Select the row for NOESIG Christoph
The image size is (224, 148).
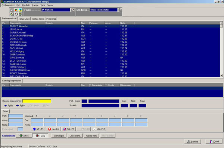111,45
